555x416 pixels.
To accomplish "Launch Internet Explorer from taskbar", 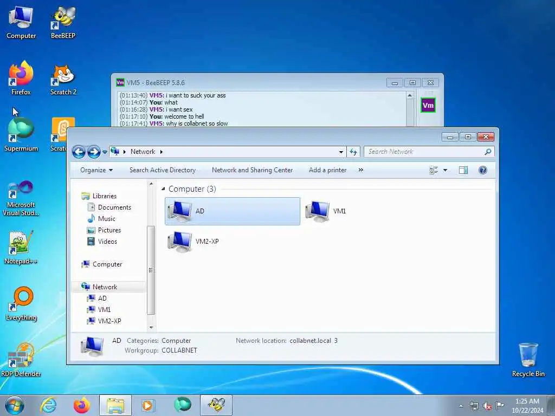I will point(48,405).
